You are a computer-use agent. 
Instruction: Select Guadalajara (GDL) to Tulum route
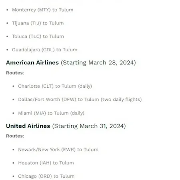point(45,50)
